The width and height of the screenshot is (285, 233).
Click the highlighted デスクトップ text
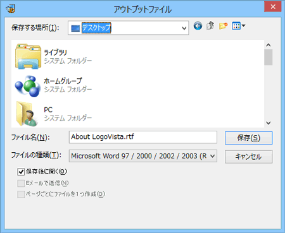tap(96, 28)
